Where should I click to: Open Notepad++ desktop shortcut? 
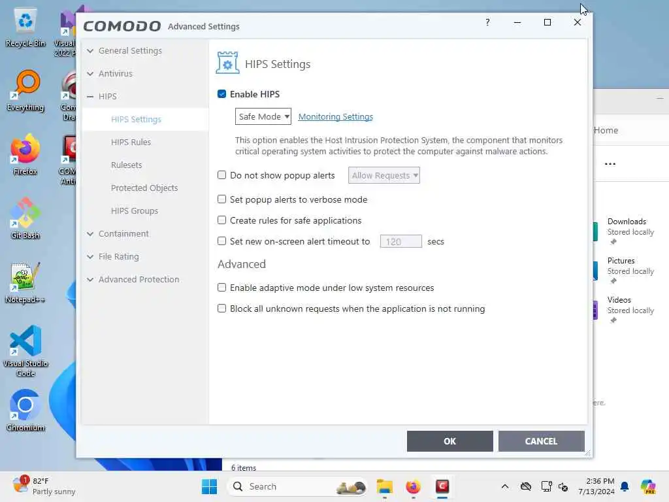[25, 282]
